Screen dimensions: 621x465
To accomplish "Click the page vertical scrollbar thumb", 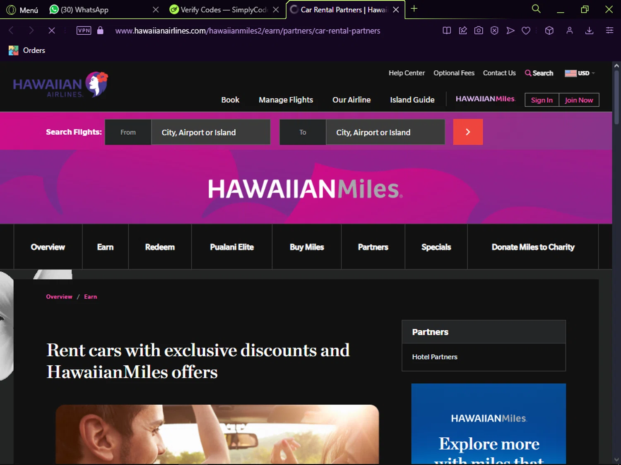I will click(x=616, y=97).
